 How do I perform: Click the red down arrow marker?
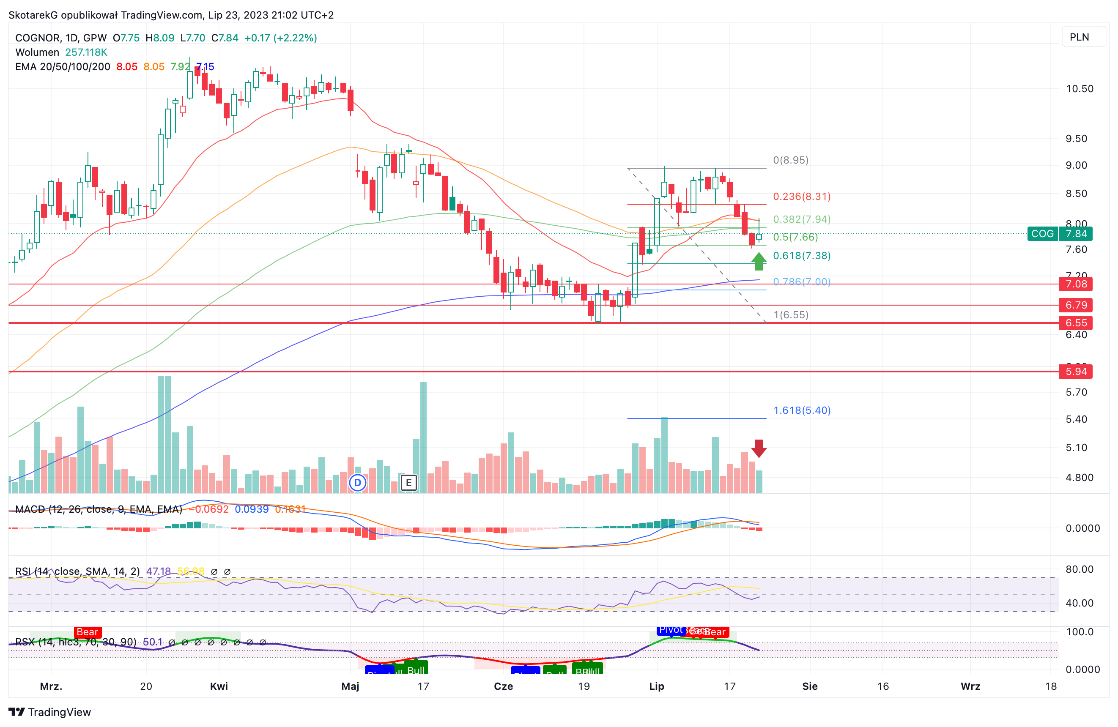(x=759, y=448)
